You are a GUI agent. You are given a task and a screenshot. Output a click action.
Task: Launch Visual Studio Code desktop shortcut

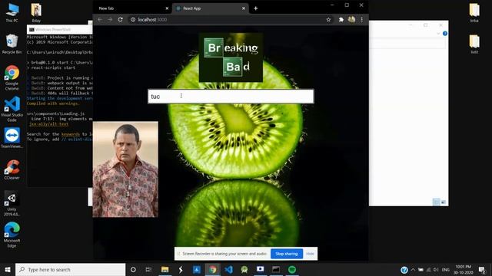pyautogui.click(x=12, y=109)
